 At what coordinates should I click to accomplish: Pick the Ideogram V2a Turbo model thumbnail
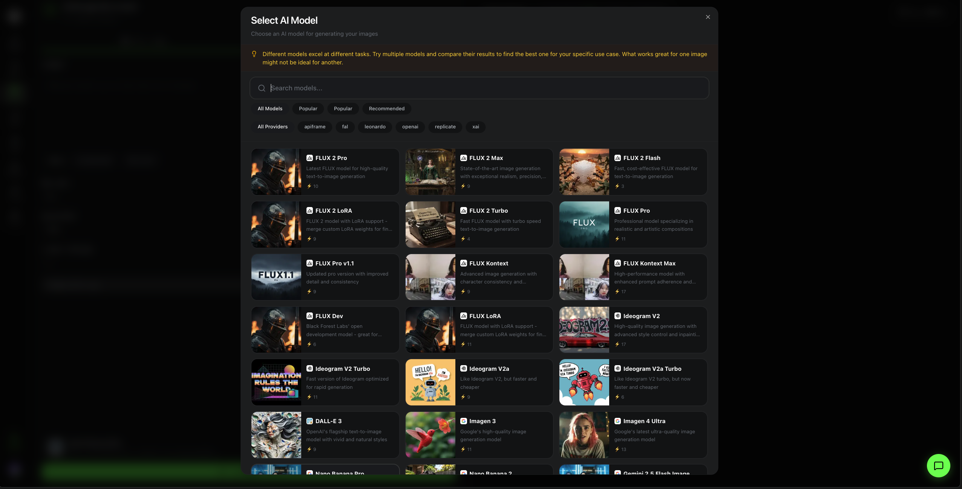[x=584, y=382]
